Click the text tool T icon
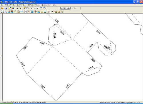The height and width of the screenshot is (104, 143). pos(42,12)
